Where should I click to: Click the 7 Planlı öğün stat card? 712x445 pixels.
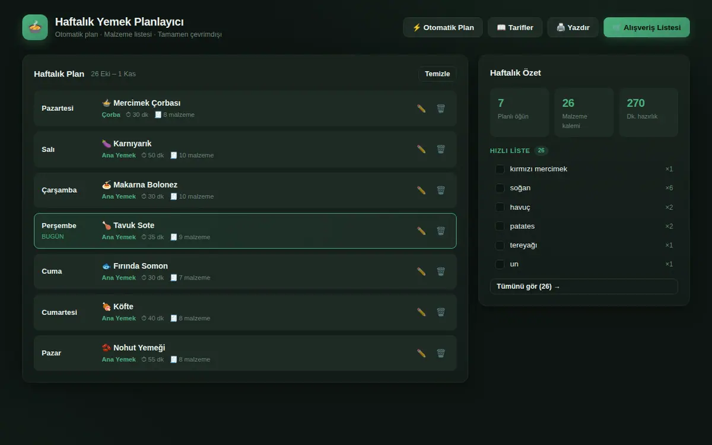(x=519, y=112)
